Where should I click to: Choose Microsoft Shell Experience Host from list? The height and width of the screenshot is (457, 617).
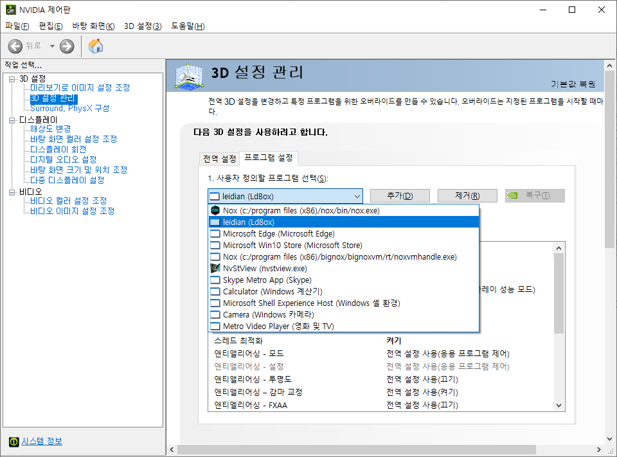click(343, 303)
